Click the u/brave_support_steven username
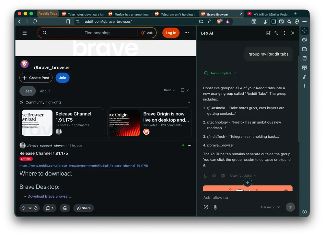Image resolution: width=324 pixels, height=236 pixels. (45, 145)
